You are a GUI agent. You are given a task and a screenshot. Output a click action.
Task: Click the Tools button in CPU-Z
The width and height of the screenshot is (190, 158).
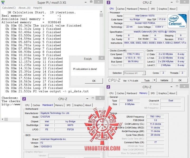(147, 80)
